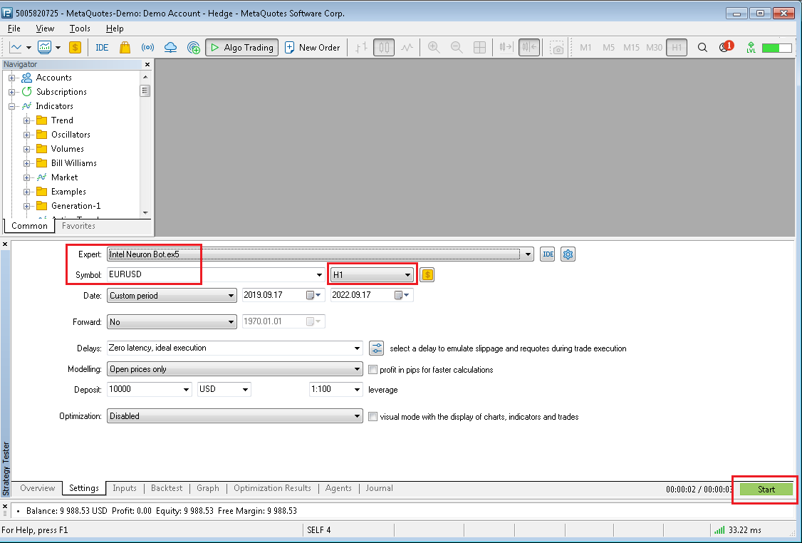Switch to the Journal tab
The image size is (802, 543).
tap(379, 488)
